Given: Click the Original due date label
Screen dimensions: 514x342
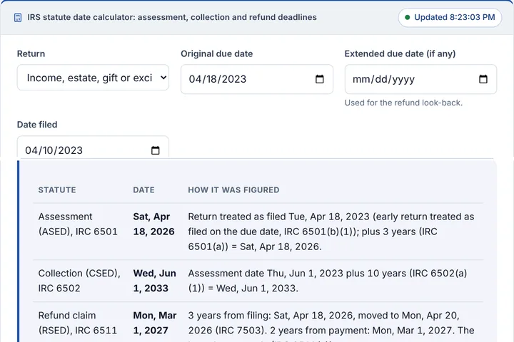Looking at the screenshot, I should [x=217, y=53].
